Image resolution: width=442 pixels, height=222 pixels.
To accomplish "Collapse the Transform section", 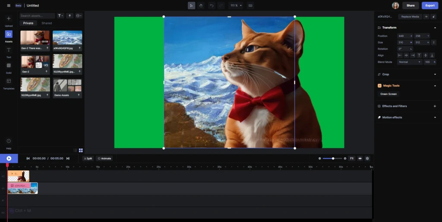I will click(x=435, y=28).
